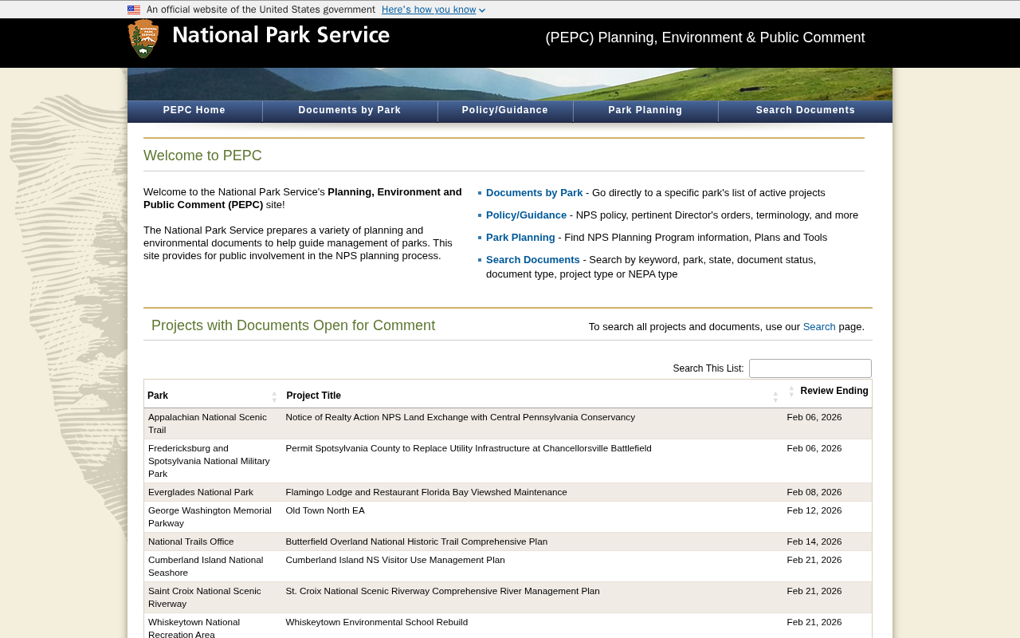Focus the Search This List input field
The image size is (1020, 638).
click(810, 368)
